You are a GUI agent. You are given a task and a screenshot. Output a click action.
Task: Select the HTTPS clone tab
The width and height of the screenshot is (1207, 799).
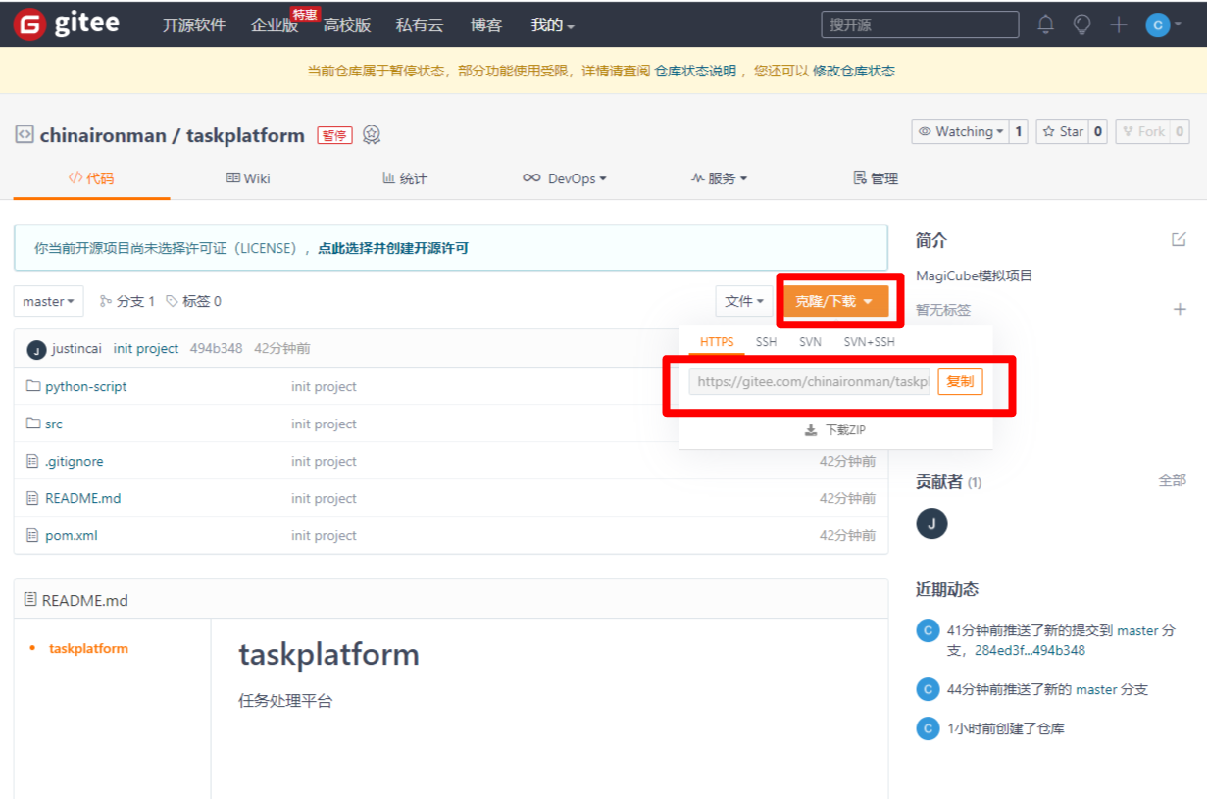[x=717, y=342]
